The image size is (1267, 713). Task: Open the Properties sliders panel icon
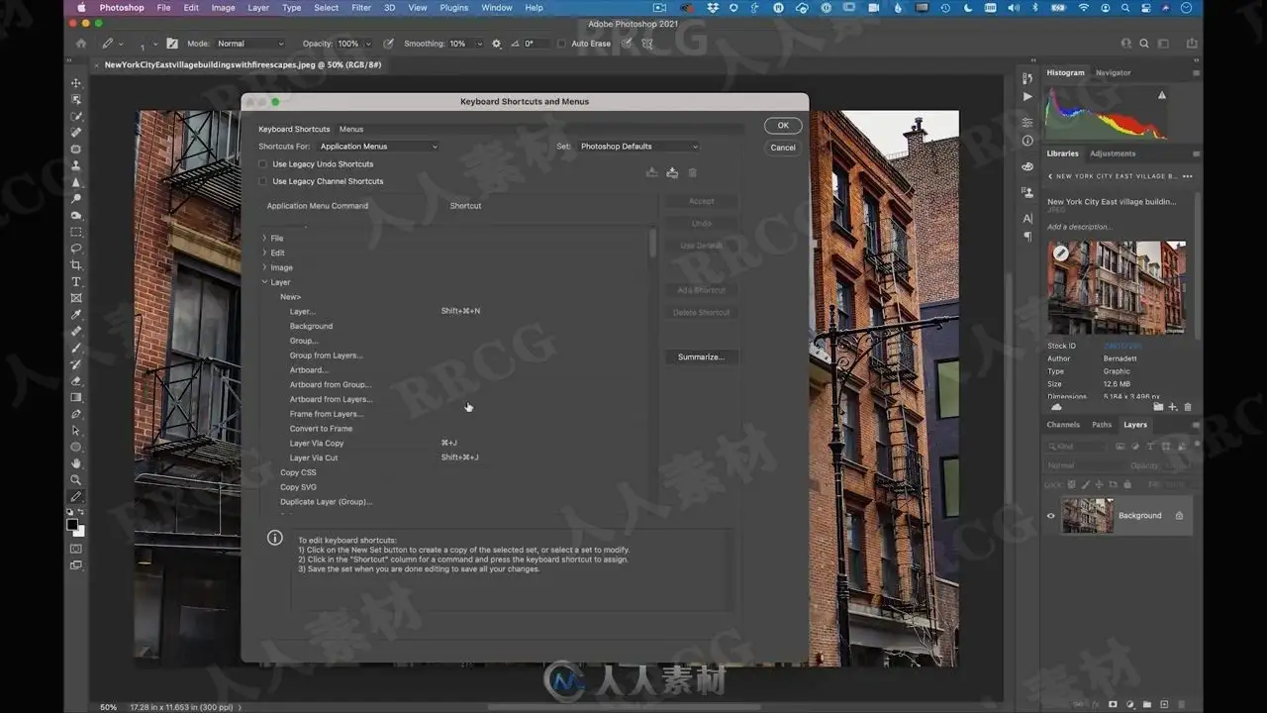tap(1027, 122)
